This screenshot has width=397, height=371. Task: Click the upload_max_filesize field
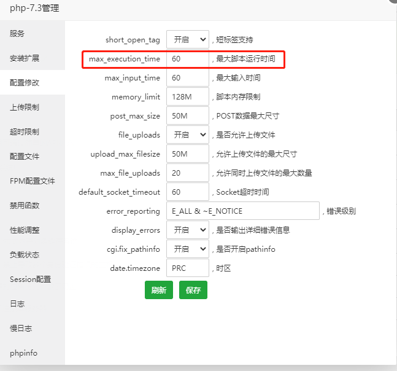click(x=187, y=154)
